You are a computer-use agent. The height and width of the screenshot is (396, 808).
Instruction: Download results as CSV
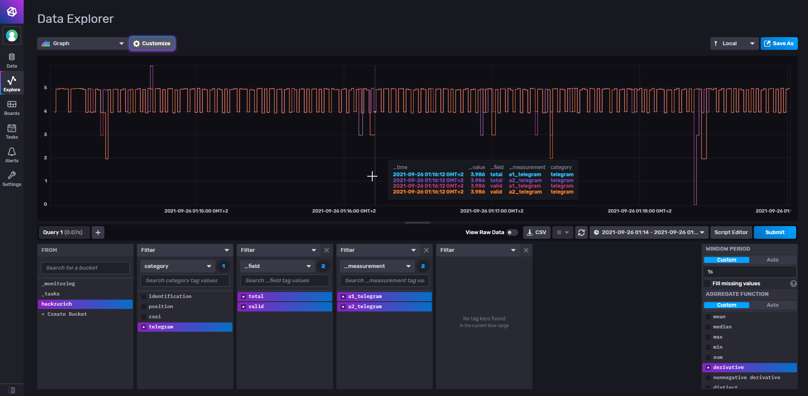(x=537, y=232)
